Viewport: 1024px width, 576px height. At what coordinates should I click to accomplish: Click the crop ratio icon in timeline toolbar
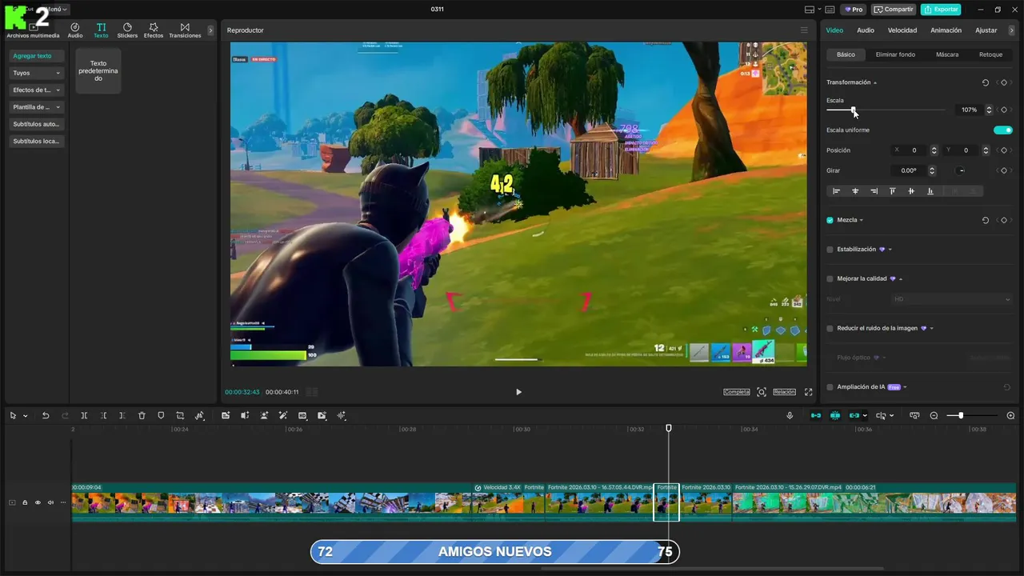pos(180,415)
